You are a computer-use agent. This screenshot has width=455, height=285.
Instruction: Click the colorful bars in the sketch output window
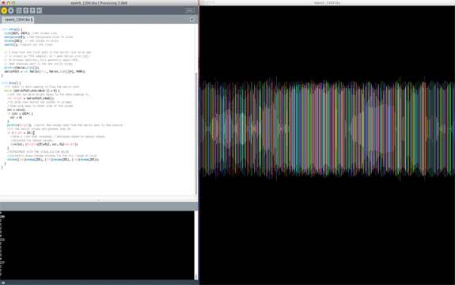[x=327, y=127]
